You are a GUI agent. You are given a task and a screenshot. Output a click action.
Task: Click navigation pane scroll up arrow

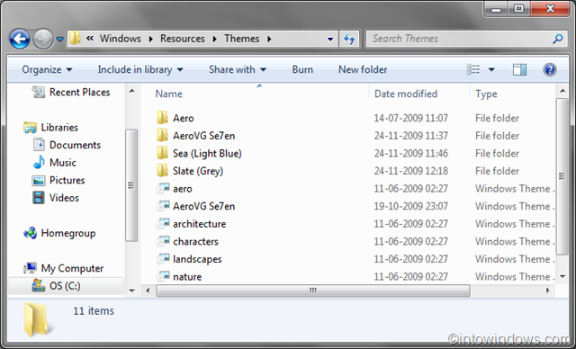click(x=132, y=91)
